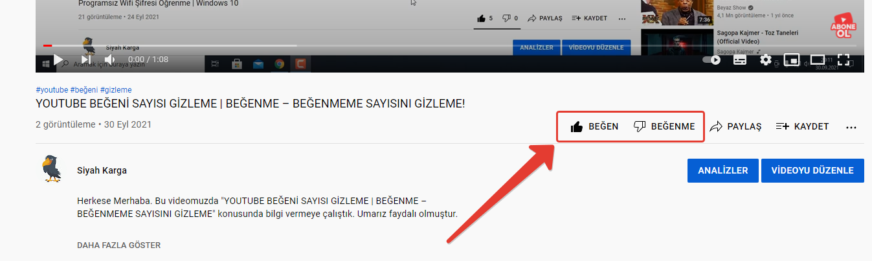Open the #gizleme hashtag link
872x261 pixels.
[116, 89]
